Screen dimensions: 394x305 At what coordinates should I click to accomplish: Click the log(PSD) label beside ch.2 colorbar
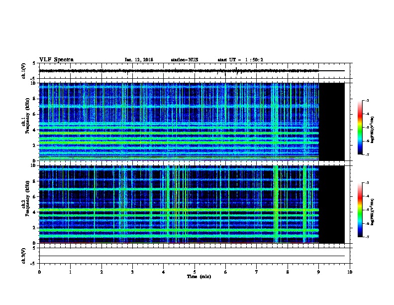(372, 212)
